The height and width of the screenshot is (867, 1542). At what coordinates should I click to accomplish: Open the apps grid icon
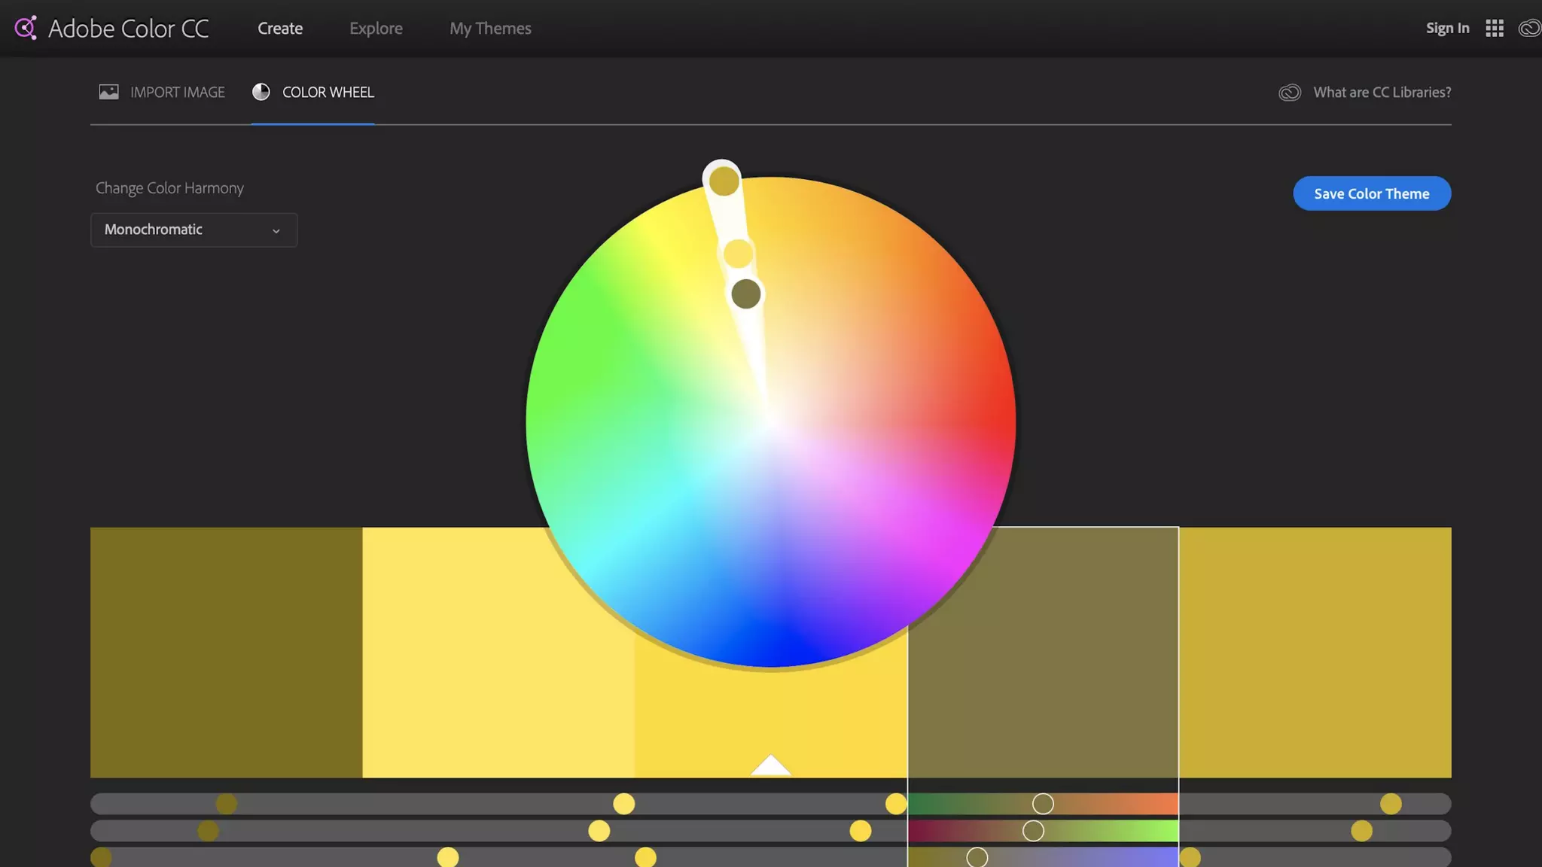[1495, 29]
